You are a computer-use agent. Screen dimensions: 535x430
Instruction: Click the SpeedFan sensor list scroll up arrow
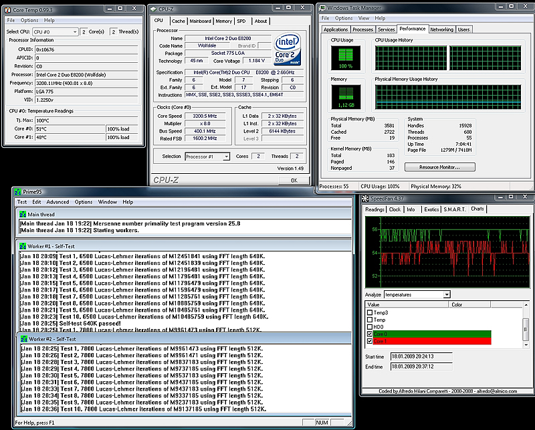click(526, 304)
